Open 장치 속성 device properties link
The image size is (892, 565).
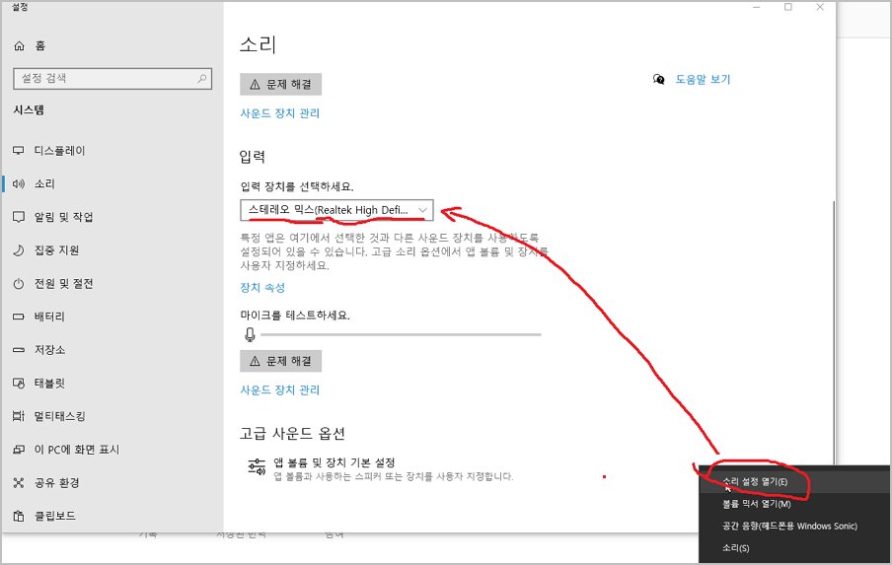(262, 288)
